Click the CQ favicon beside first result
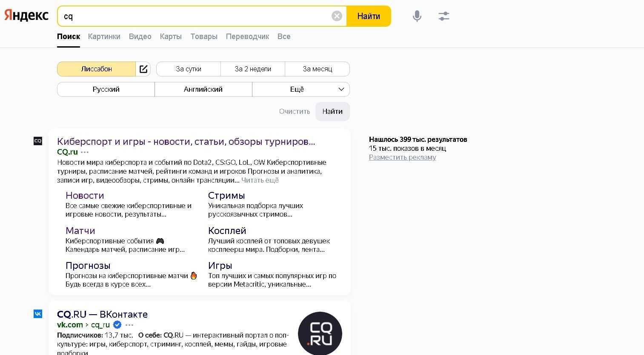Image resolution: width=644 pixels, height=355 pixels. [x=38, y=141]
